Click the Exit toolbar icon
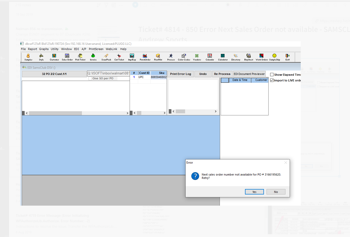350x237 pixels. (288, 57)
